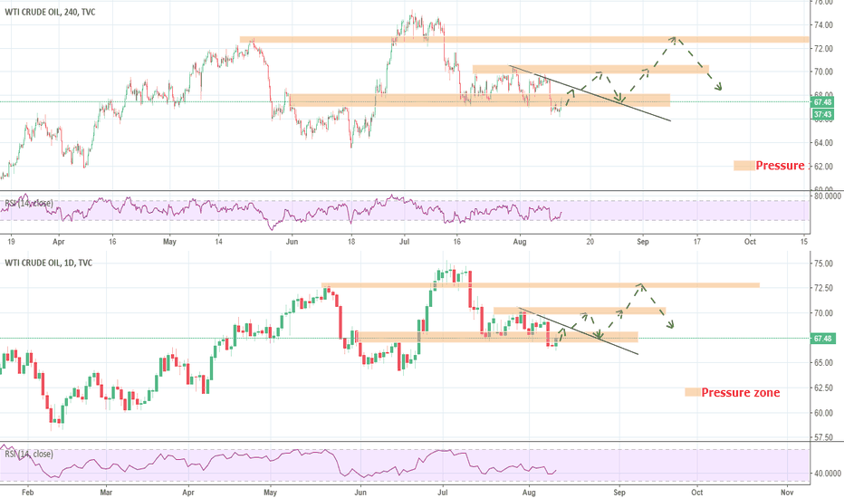844x498 pixels.
Task: Select the orange pressure zone near 73.00 on the 240 chart
Action: [524, 39]
